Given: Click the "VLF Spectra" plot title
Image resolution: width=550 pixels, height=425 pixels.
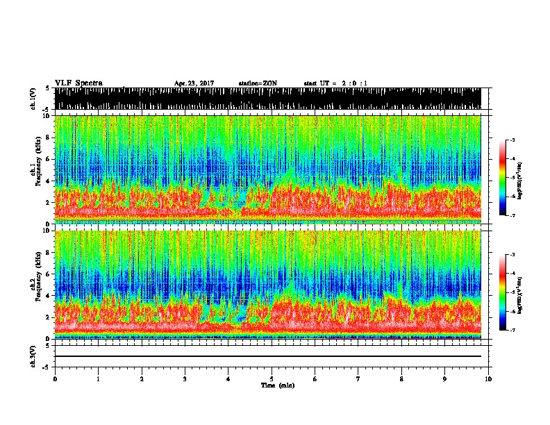Looking at the screenshot, I should click(78, 83).
